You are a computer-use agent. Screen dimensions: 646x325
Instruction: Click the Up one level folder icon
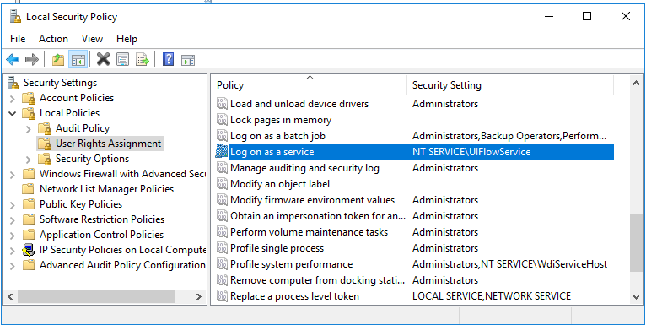pos(58,60)
